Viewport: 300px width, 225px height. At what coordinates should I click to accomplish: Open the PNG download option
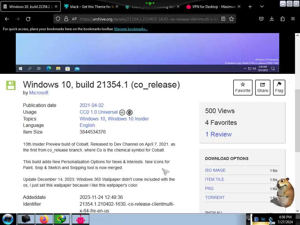click(x=209, y=188)
